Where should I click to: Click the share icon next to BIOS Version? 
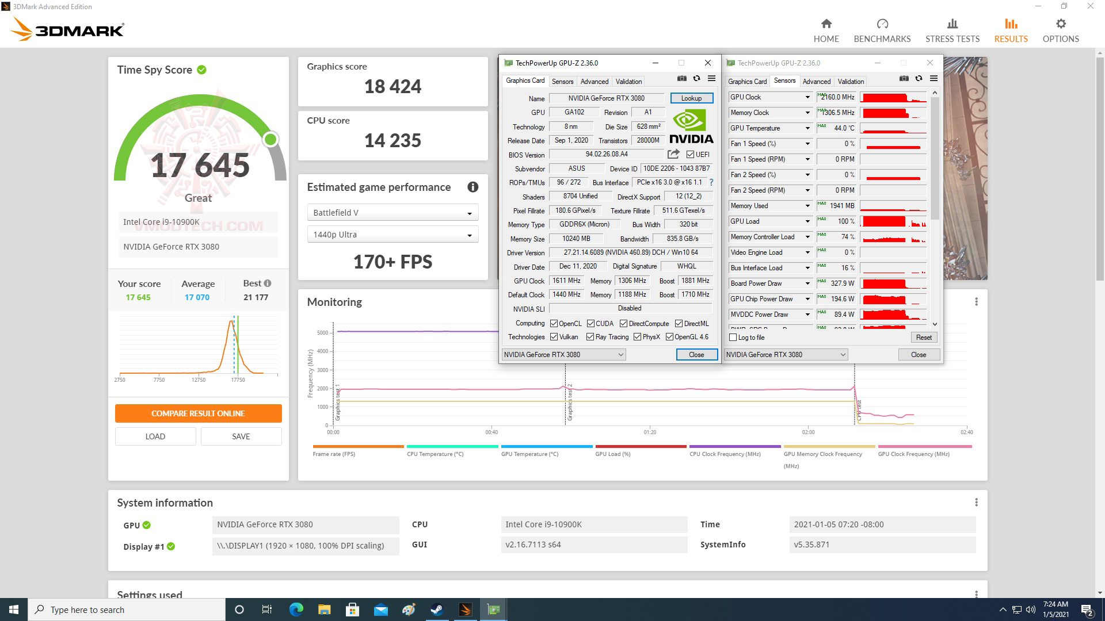[x=672, y=154]
